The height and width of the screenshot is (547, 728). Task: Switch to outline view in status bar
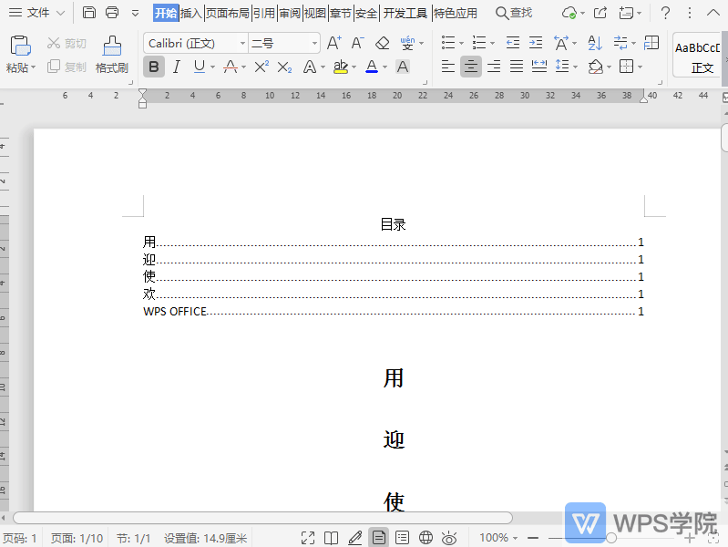click(402, 538)
